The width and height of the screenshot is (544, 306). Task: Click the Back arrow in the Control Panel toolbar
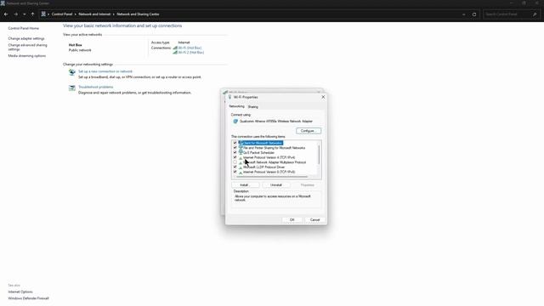[x=6, y=14]
